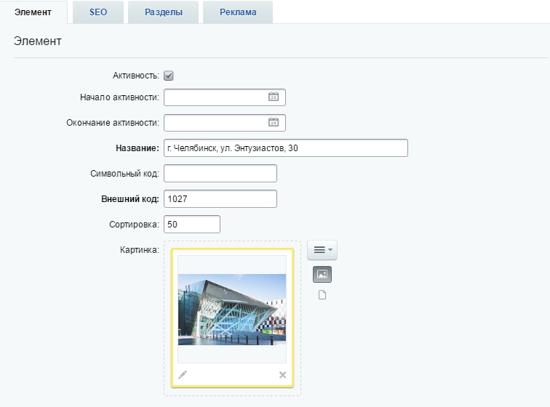Viewport: 550px width, 407px height.
Task: Open the picture options hamburger menu
Action: [322, 250]
